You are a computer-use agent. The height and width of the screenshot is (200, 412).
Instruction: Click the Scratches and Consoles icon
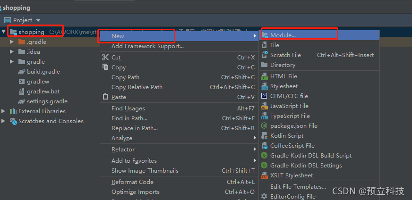[13, 121]
